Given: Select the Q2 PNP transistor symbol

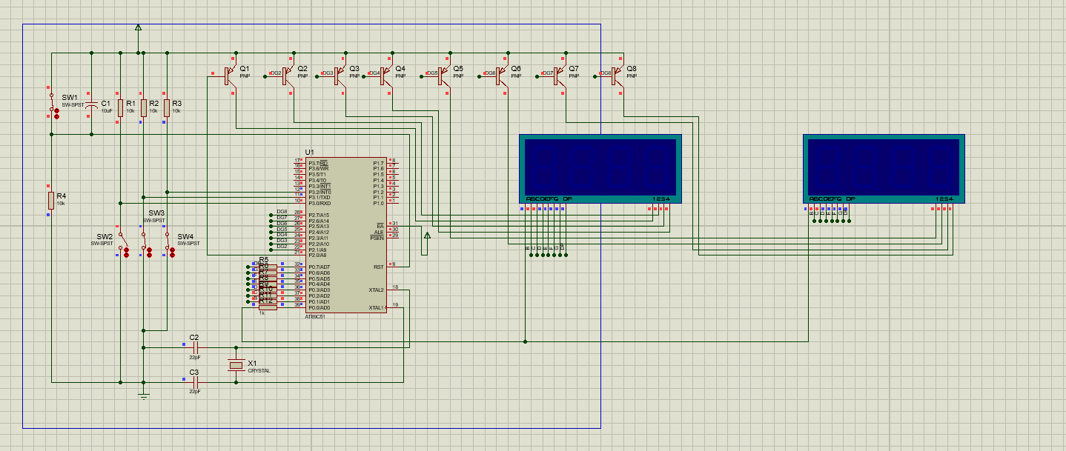Looking at the screenshot, I should pos(288,75).
